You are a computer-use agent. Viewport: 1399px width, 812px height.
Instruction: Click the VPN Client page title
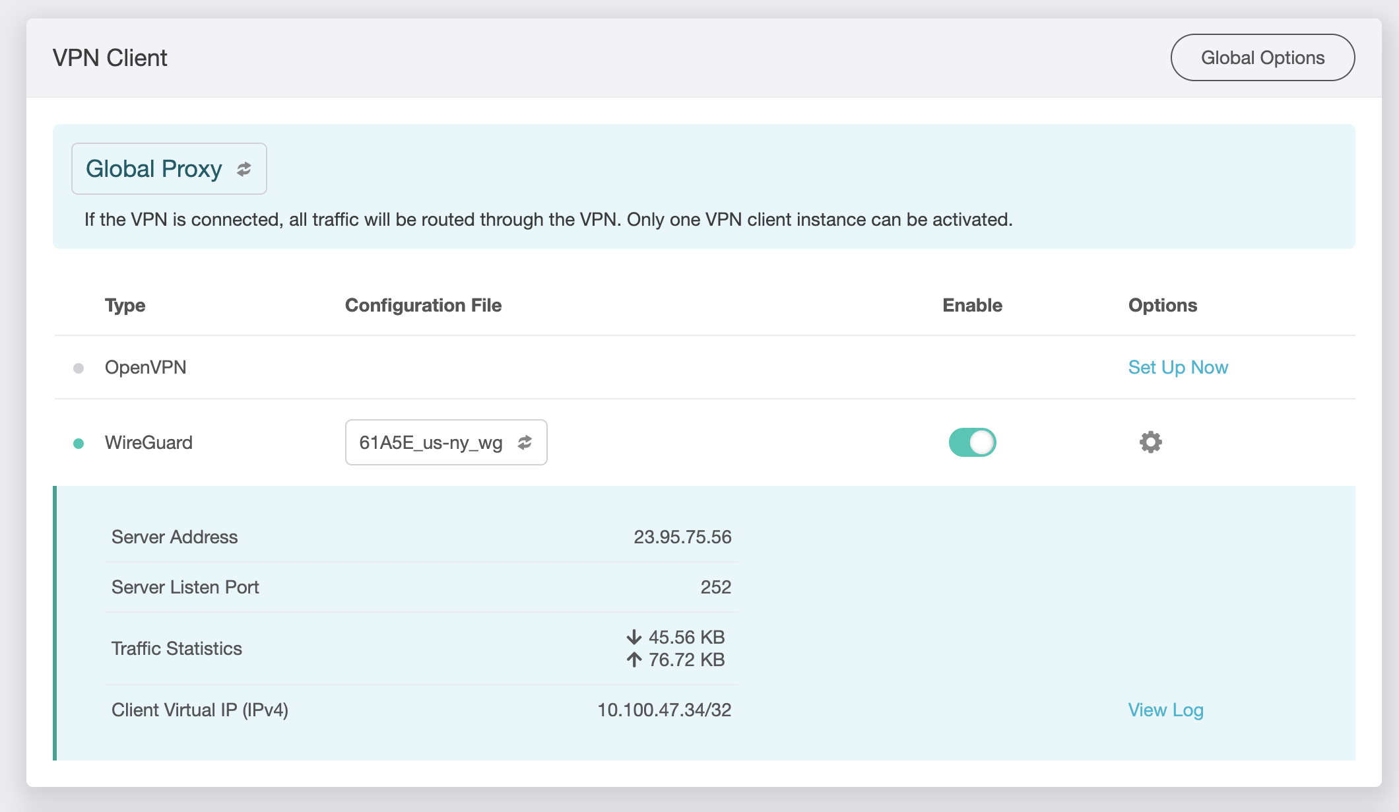coord(110,58)
